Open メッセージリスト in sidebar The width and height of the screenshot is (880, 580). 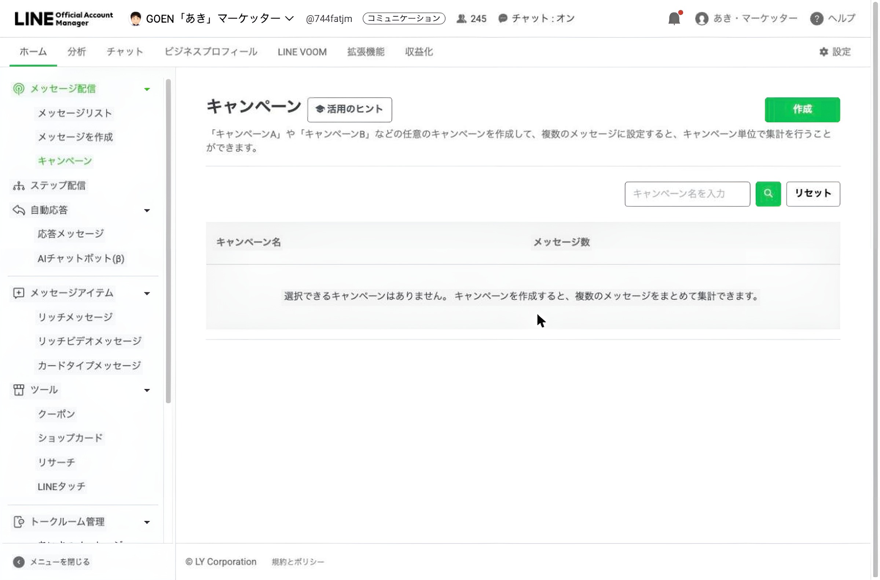(x=75, y=113)
